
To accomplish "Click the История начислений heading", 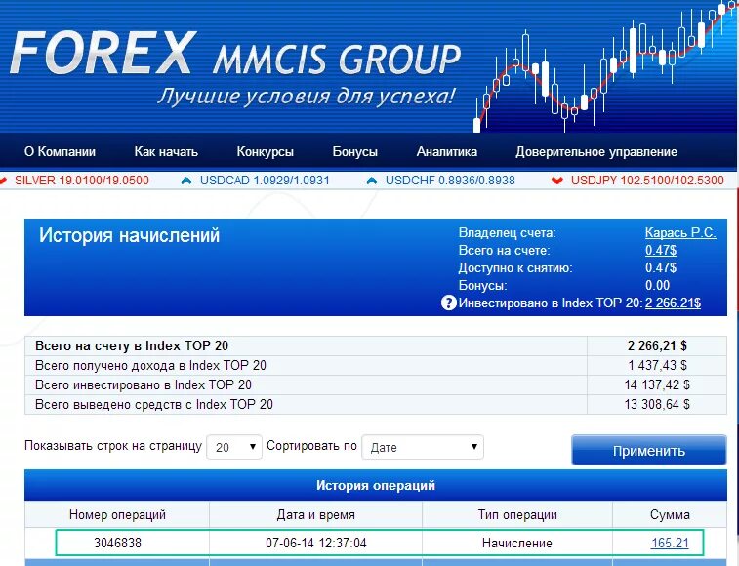I will [x=129, y=235].
